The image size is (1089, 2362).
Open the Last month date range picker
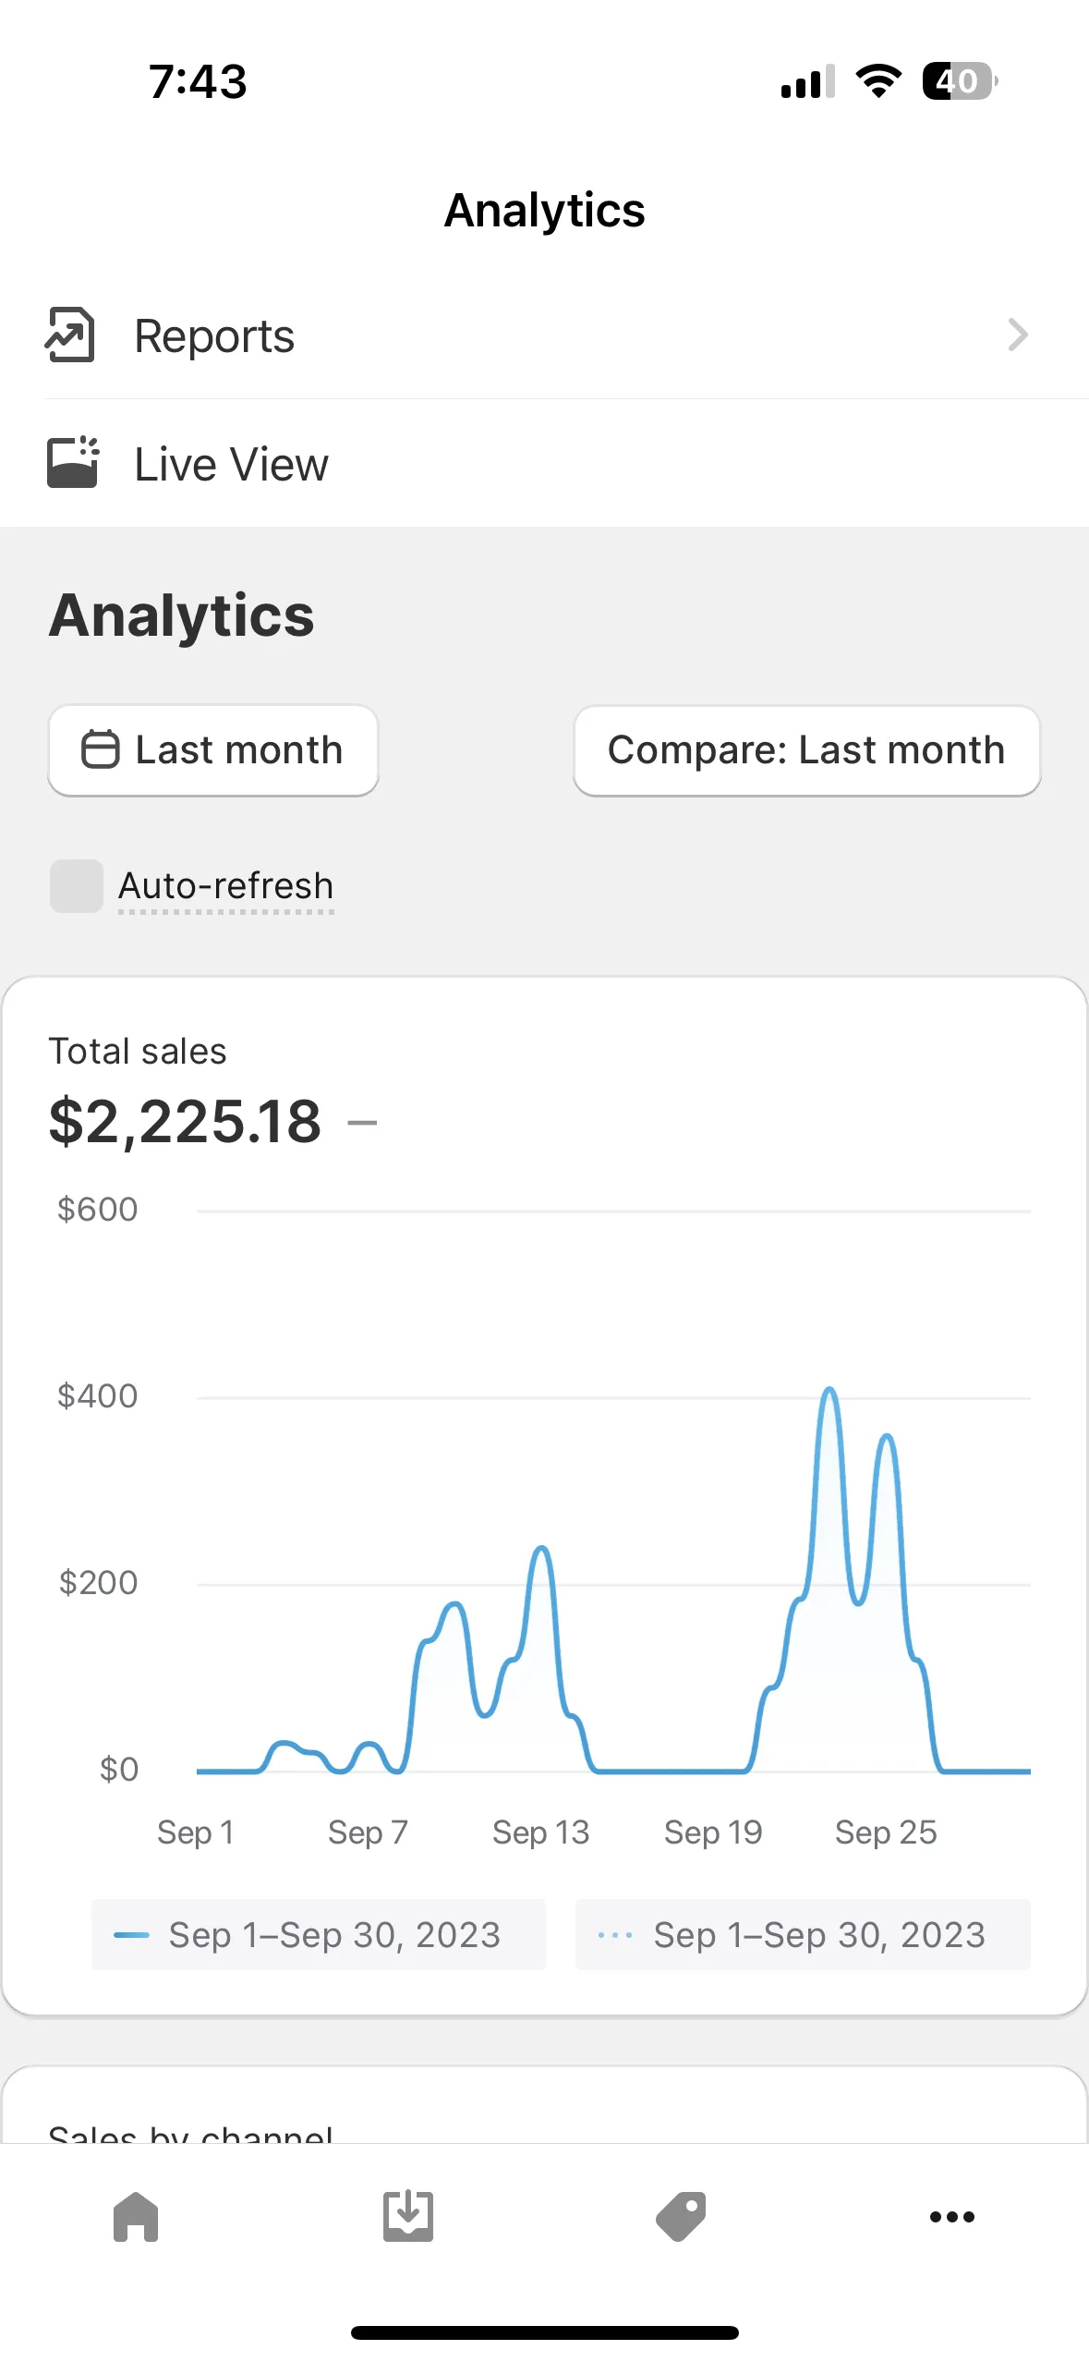point(213,750)
